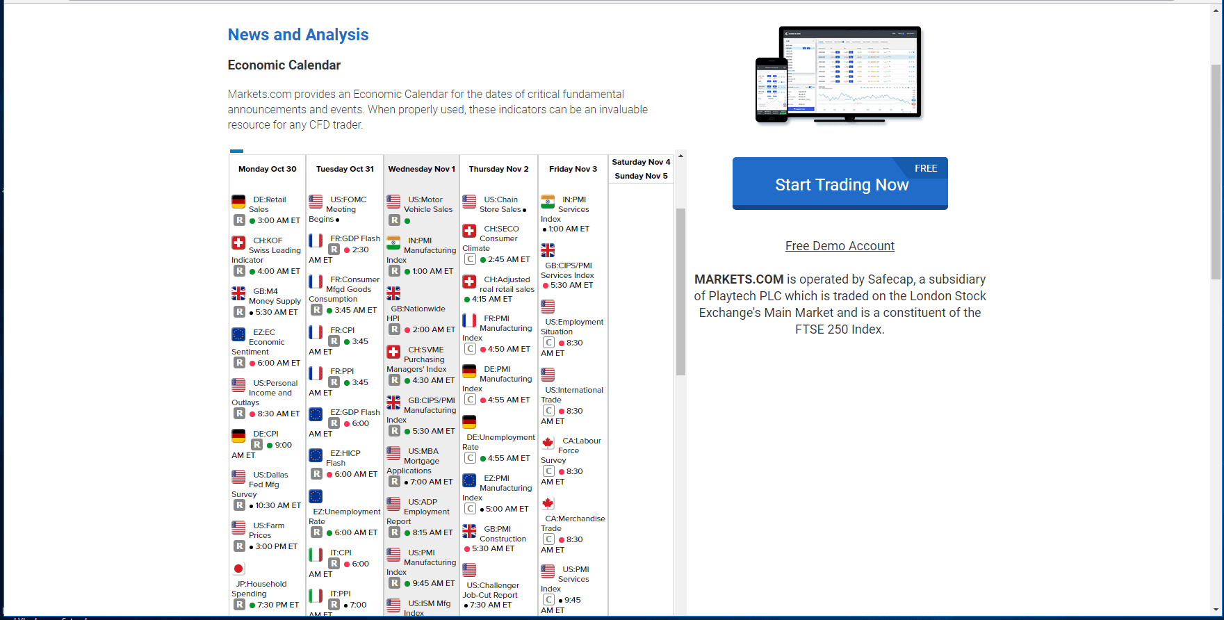Click the Canada flag above CA:Merchandise Trade
The image size is (1224, 620).
[548, 504]
